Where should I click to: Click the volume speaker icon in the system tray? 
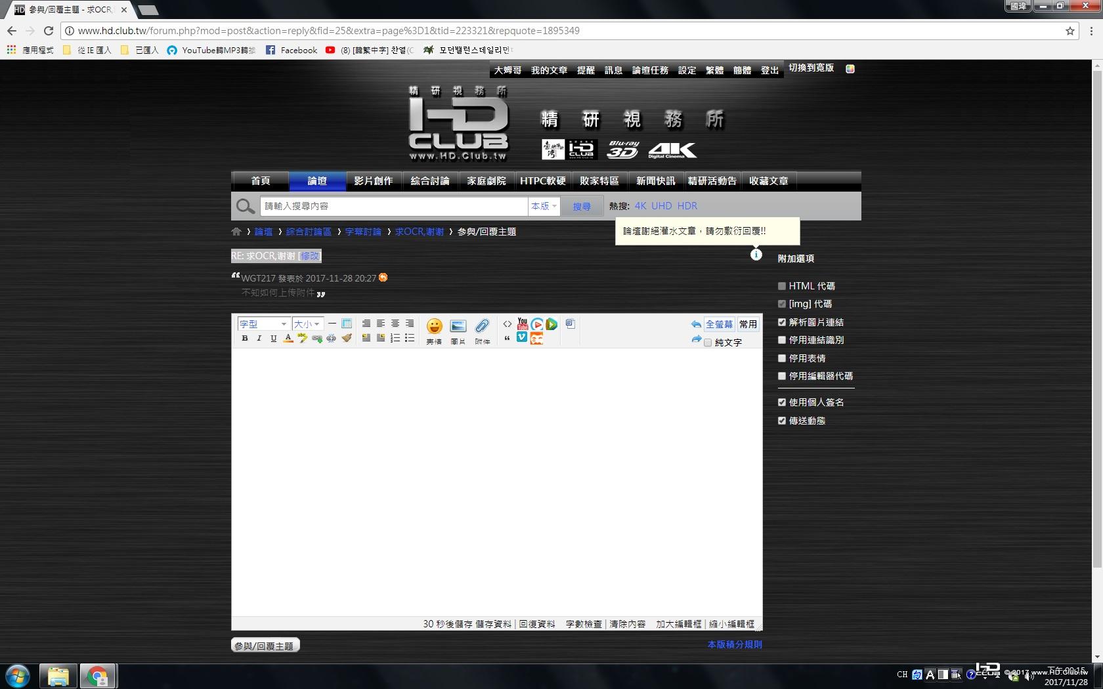(1029, 676)
